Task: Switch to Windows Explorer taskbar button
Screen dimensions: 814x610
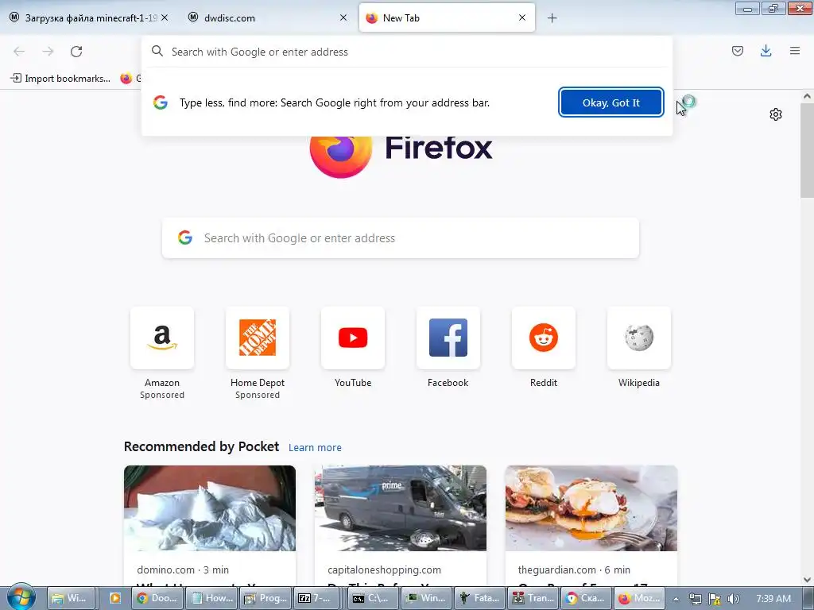Action: pos(70,598)
